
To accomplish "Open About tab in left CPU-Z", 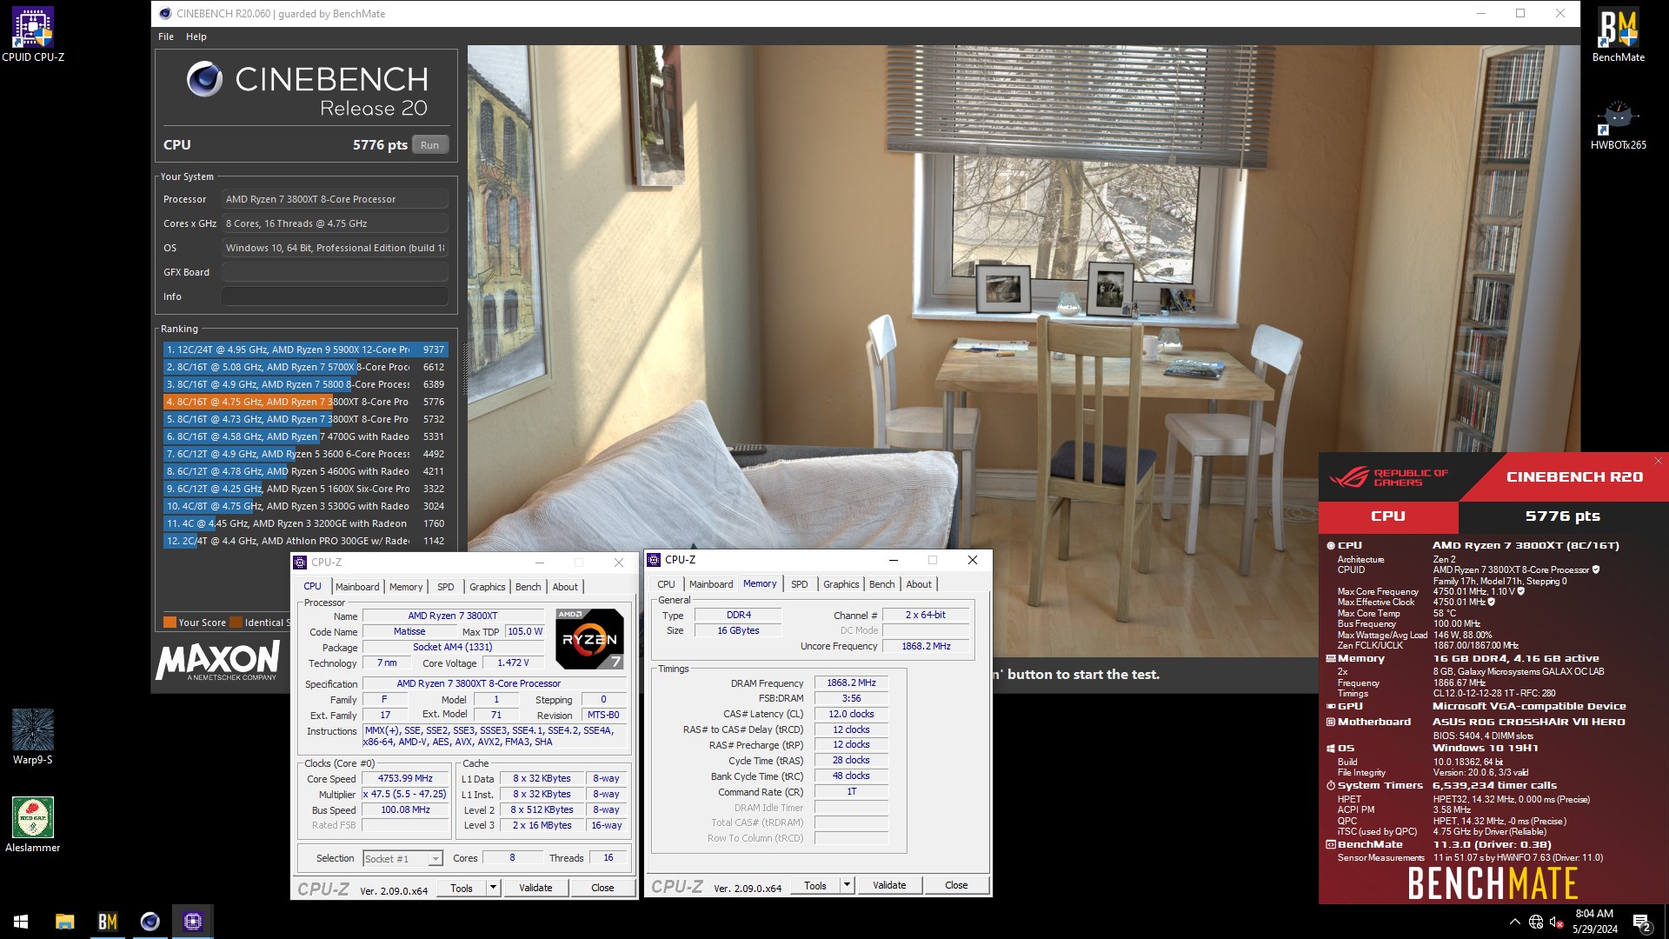I will [565, 587].
